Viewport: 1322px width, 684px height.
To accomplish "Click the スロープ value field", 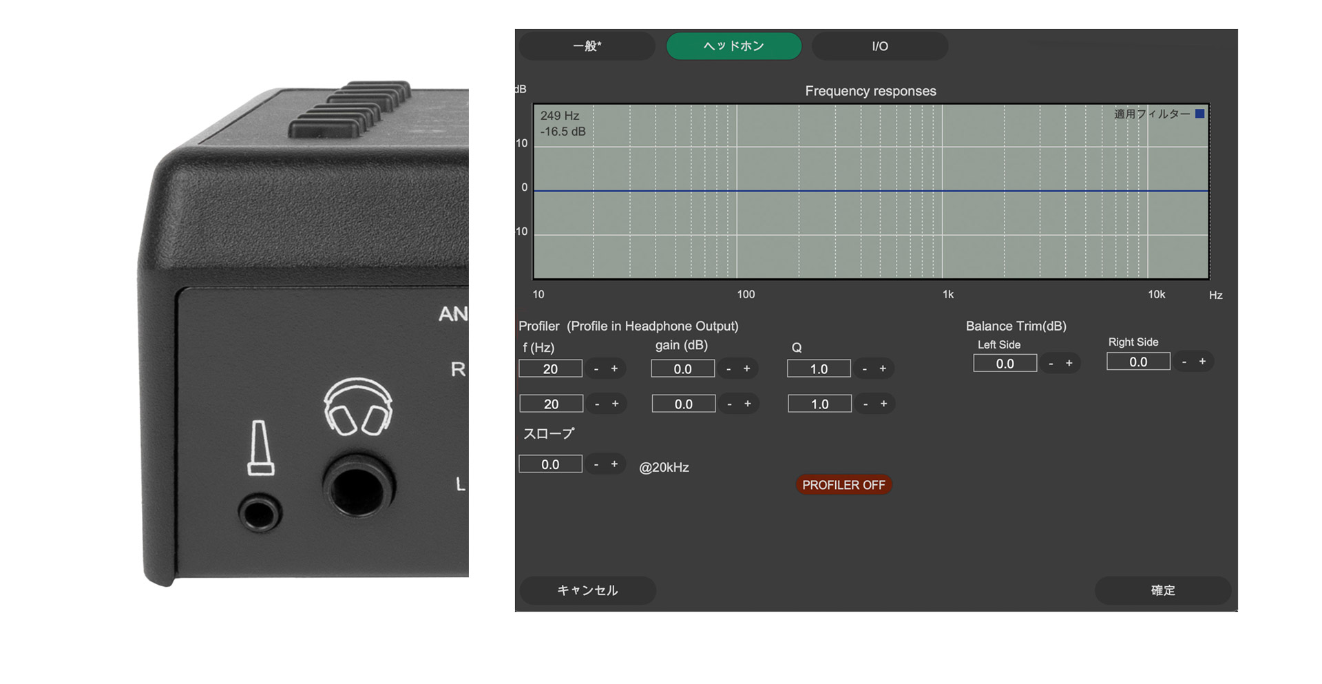I will 550,464.
